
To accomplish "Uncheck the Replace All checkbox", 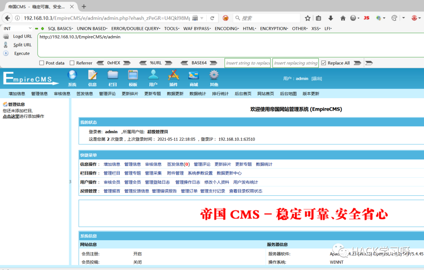I will pos(323,63).
